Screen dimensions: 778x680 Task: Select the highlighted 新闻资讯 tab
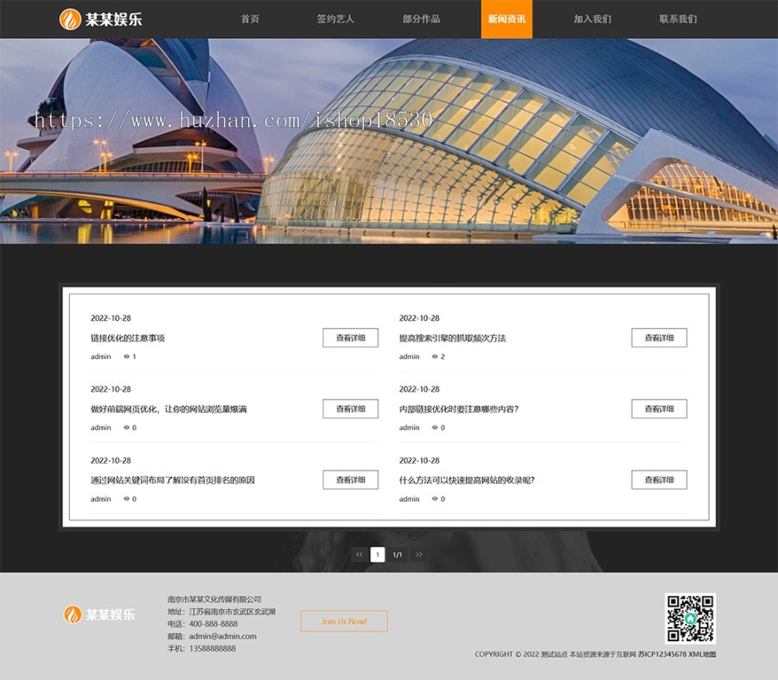507,19
